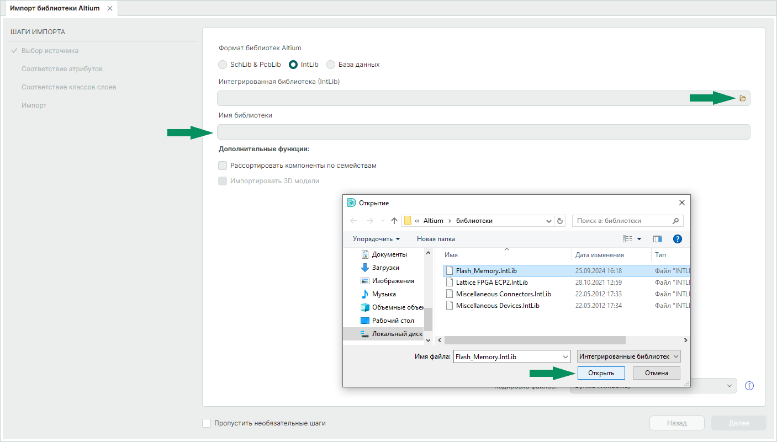Click the Up directory arrow in the dialog
Image resolution: width=777 pixels, height=442 pixels.
(394, 221)
